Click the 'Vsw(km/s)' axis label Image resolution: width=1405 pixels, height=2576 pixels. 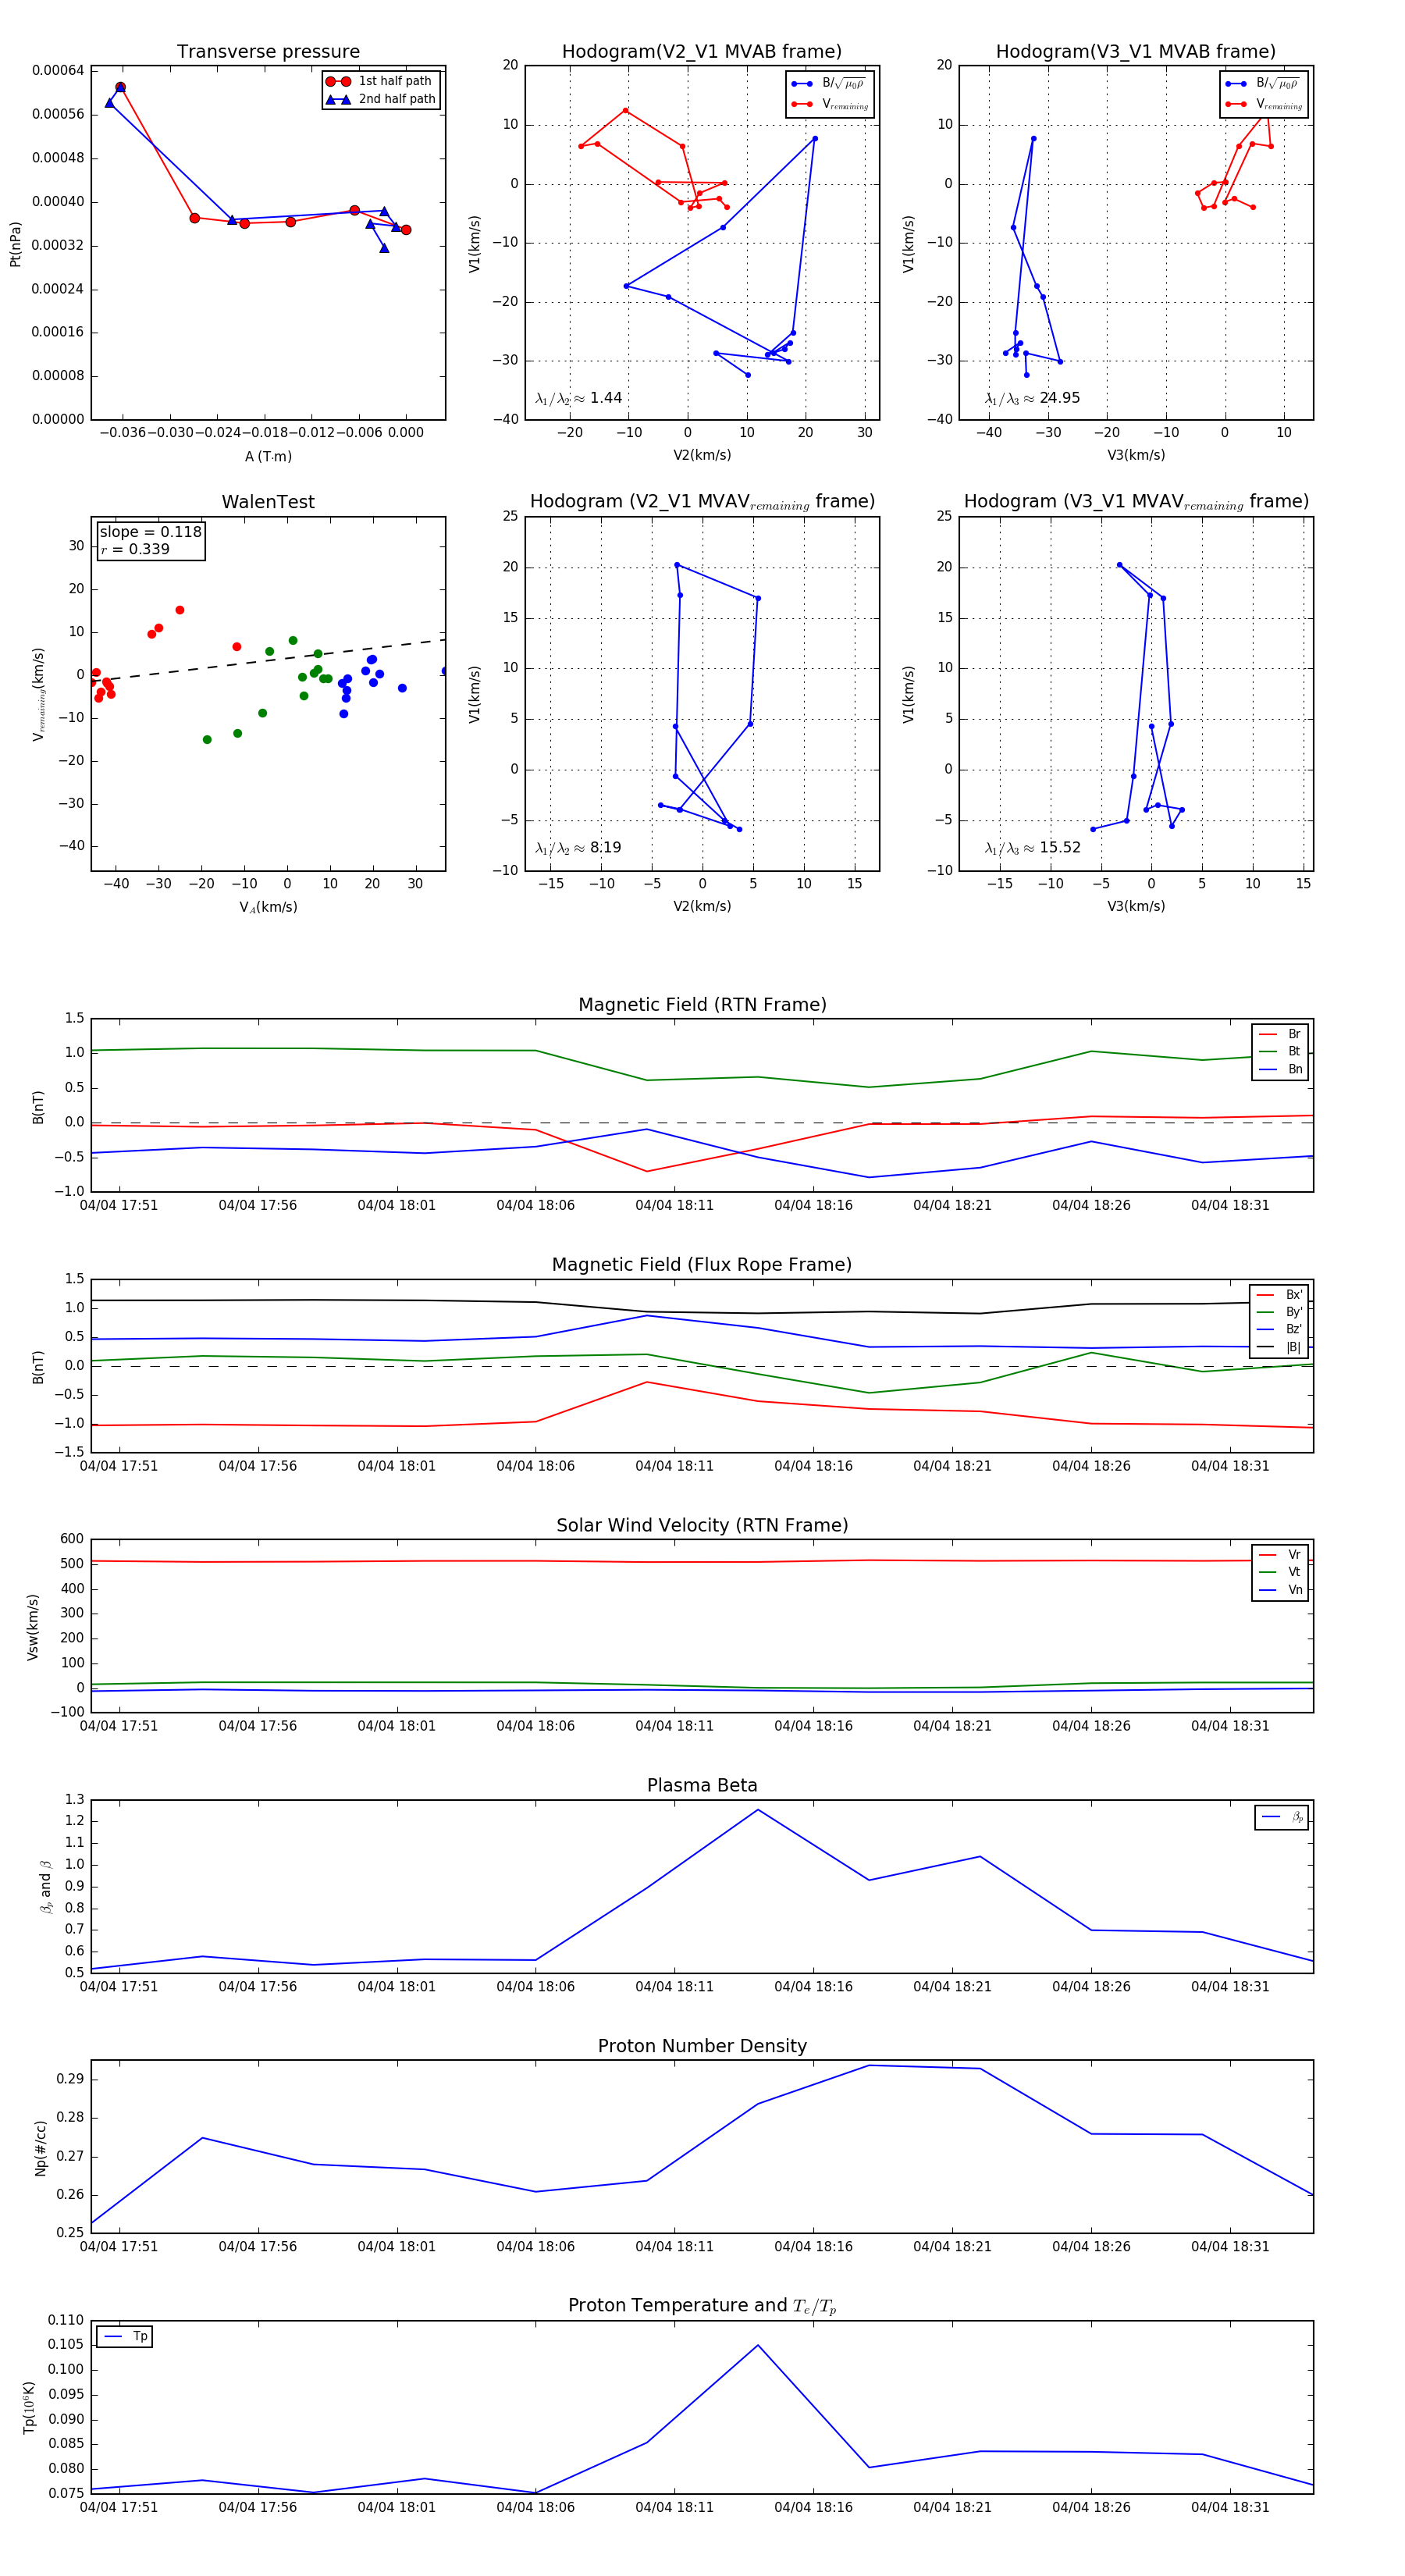coord(32,1627)
